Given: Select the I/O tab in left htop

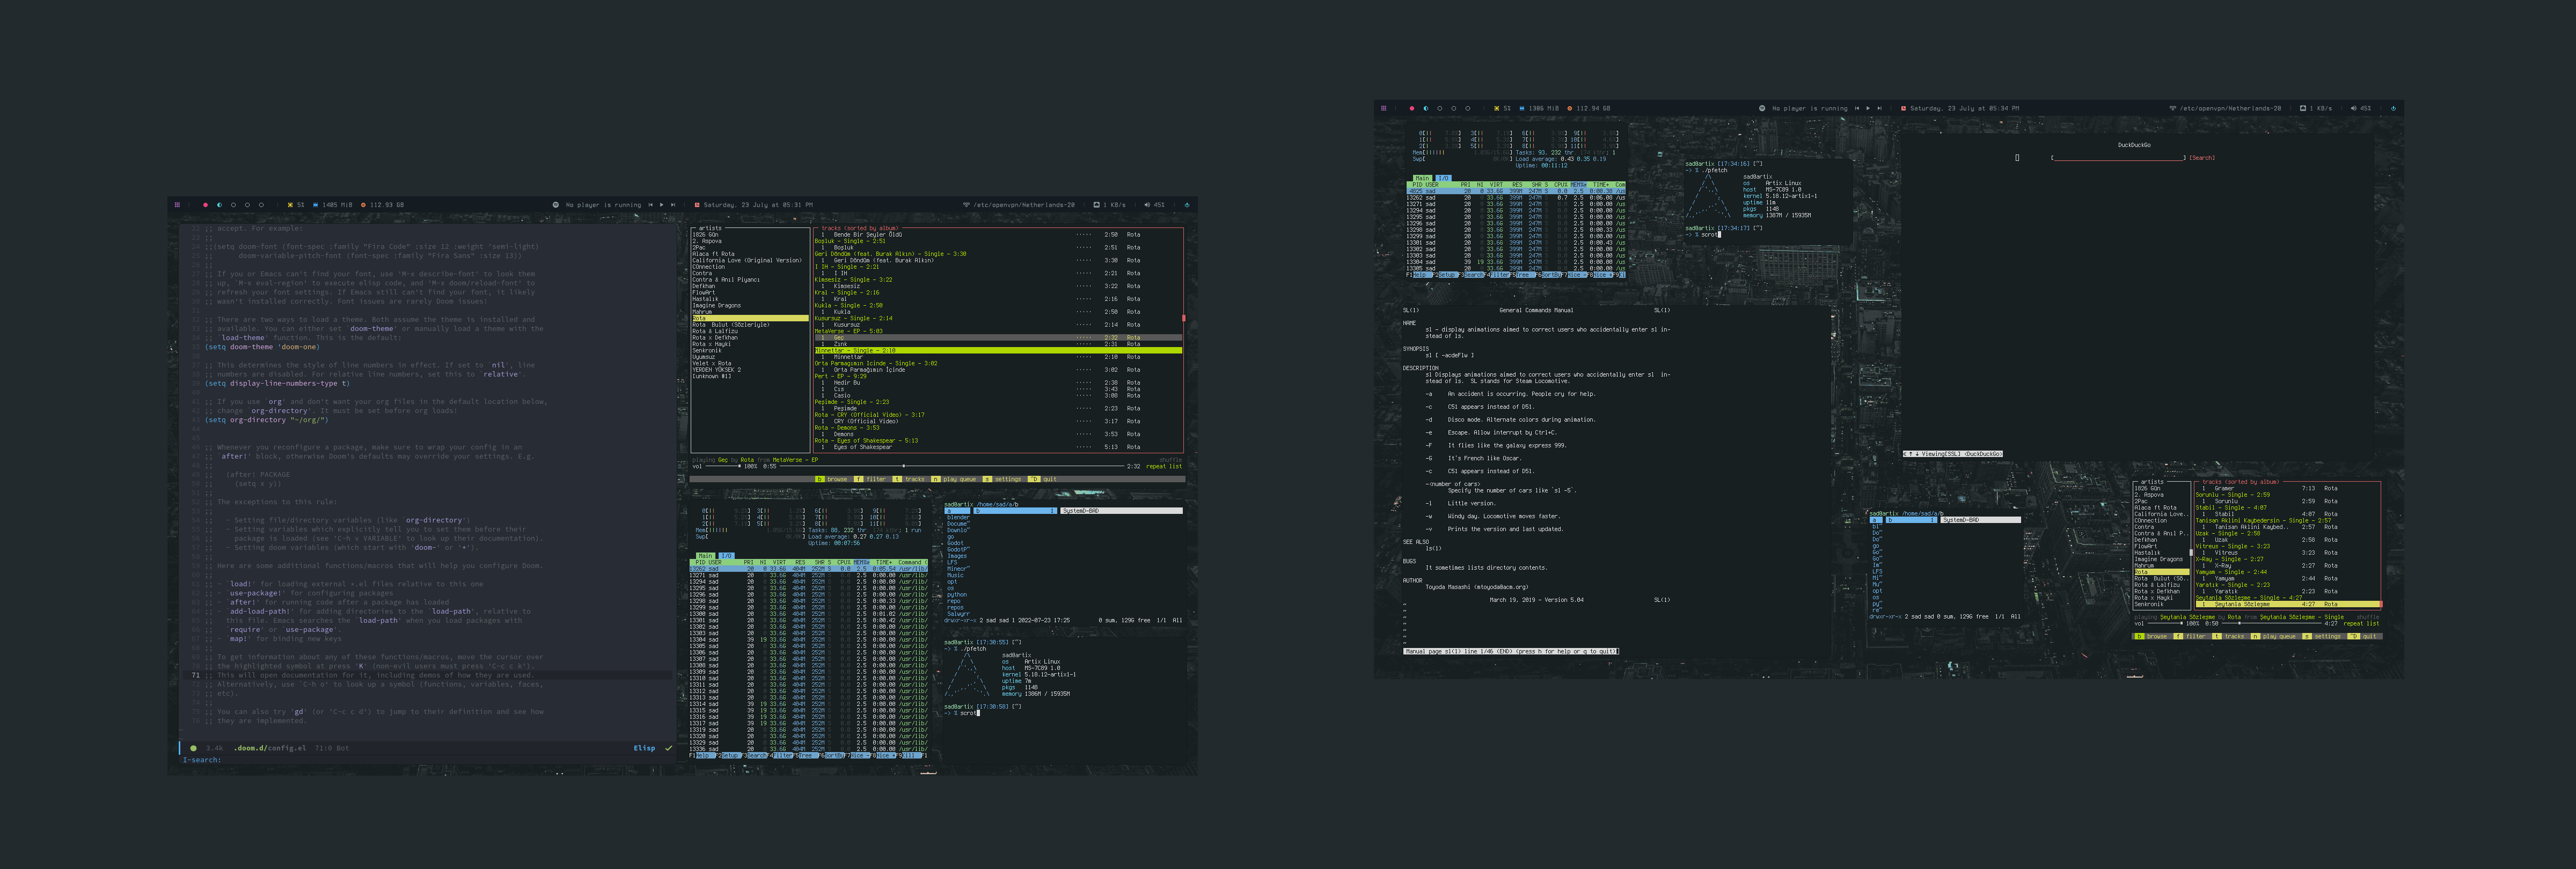Looking at the screenshot, I should coord(726,555).
